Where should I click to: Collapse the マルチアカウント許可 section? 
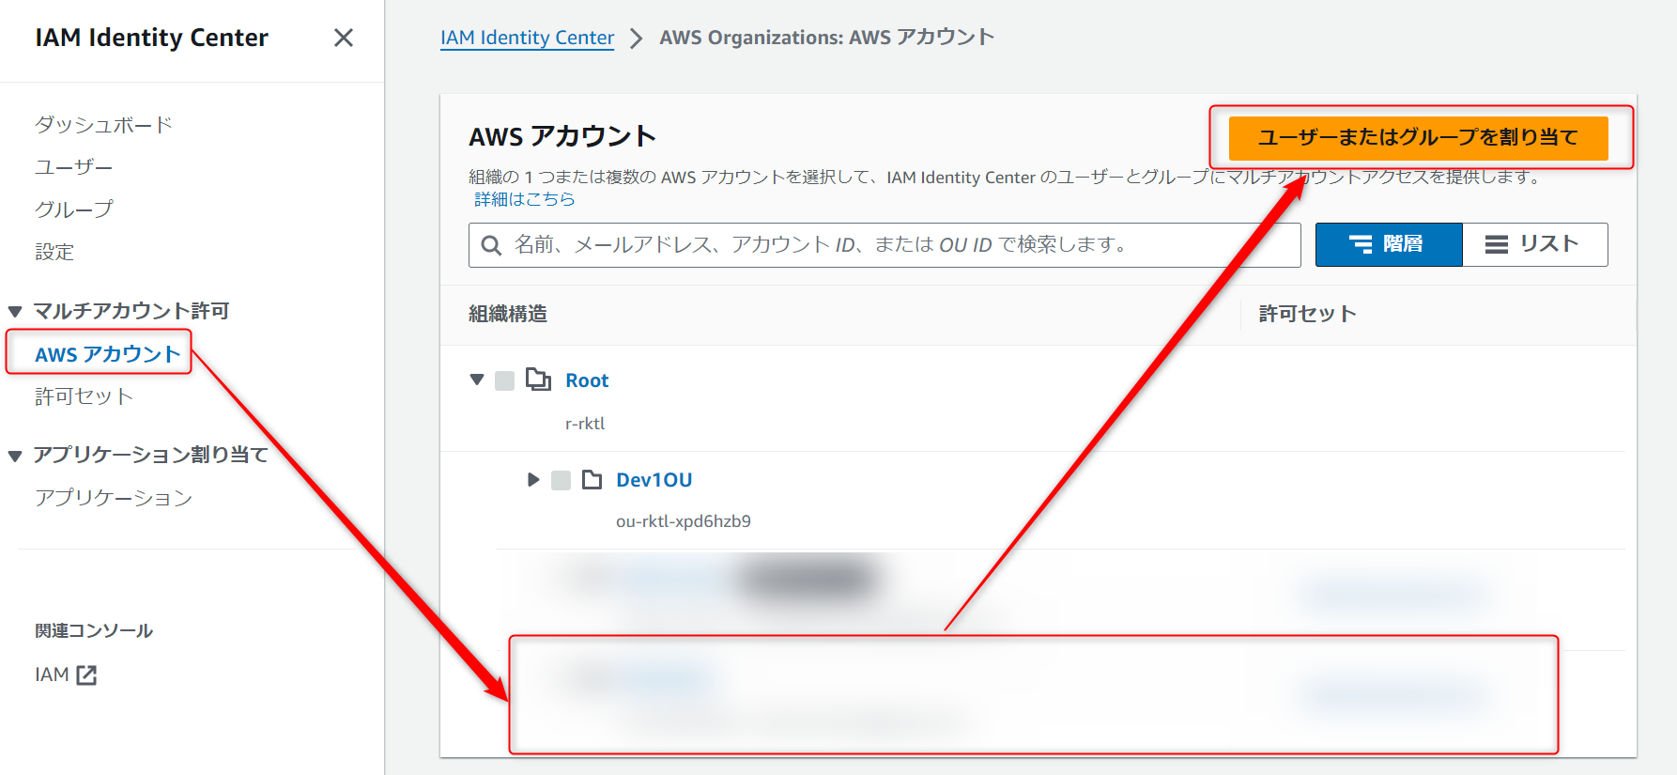15,312
